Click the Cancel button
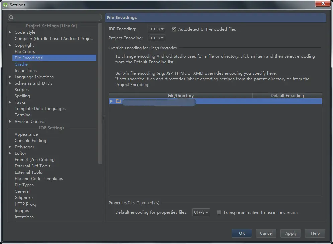 [x=266, y=233]
